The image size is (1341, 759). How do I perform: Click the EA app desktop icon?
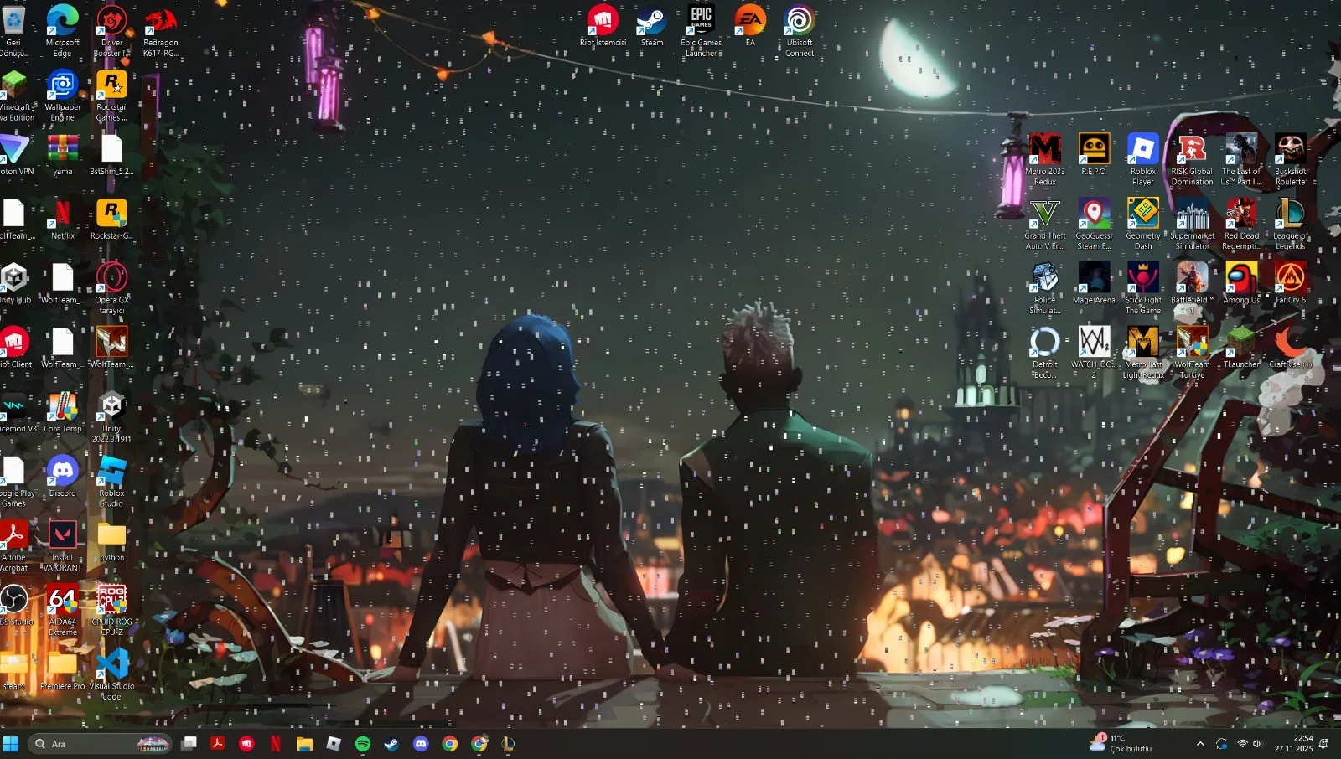click(x=750, y=25)
